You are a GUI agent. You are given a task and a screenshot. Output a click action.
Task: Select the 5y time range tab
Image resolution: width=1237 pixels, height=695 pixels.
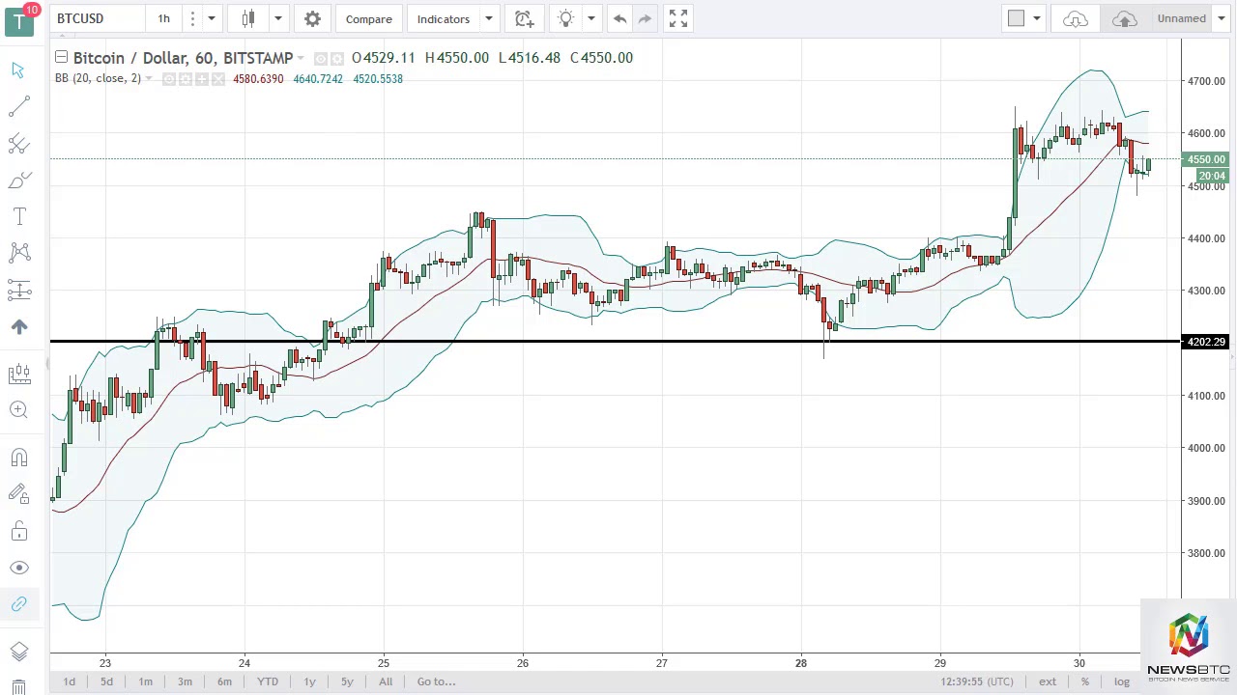[x=347, y=681]
